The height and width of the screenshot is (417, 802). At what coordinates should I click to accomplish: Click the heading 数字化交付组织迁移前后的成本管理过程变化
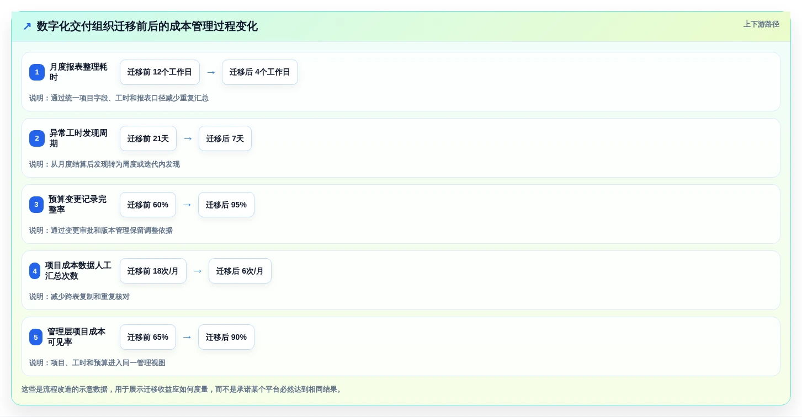[x=147, y=26]
